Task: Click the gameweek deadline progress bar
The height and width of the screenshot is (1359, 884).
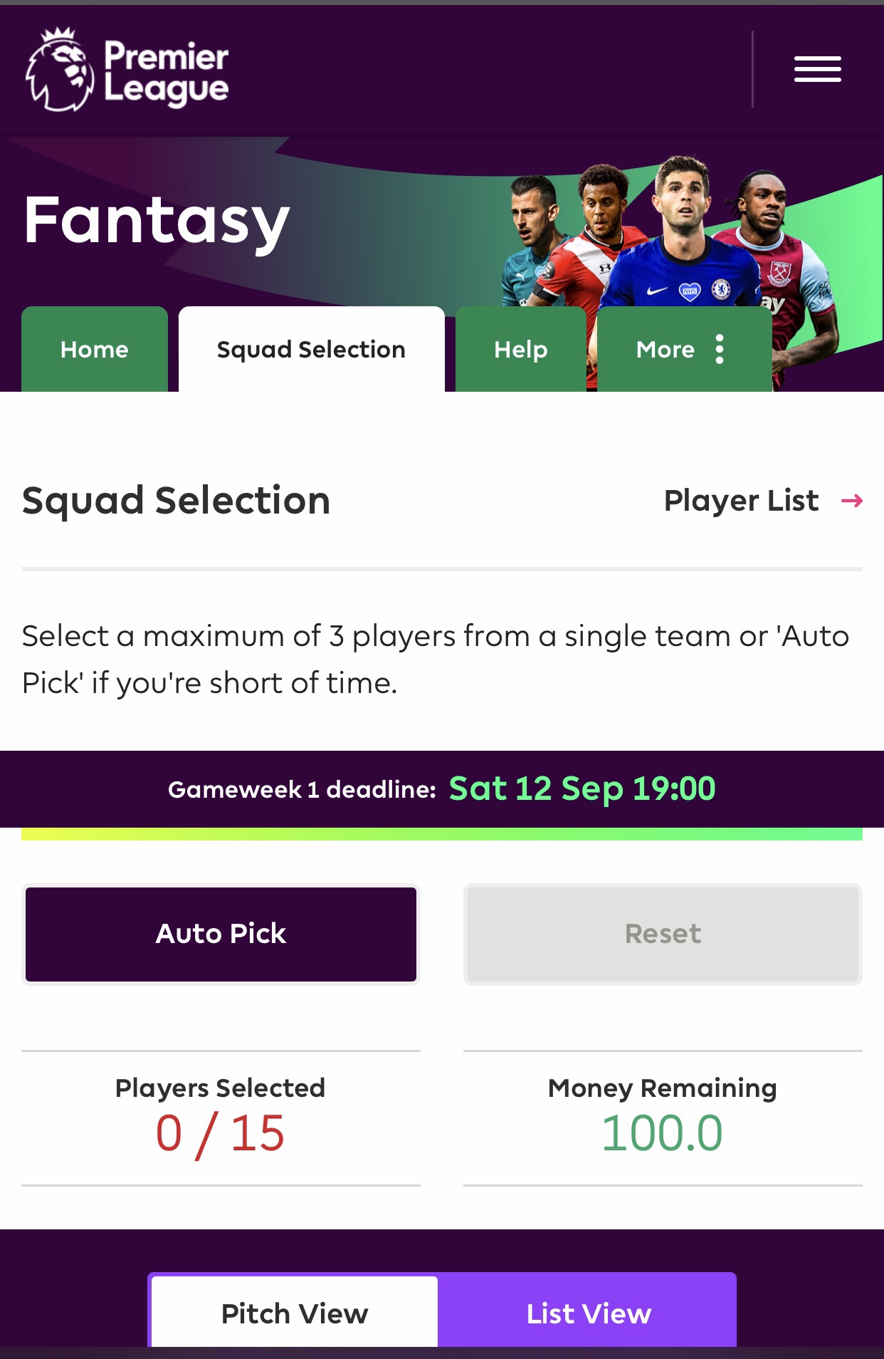Action: (441, 834)
